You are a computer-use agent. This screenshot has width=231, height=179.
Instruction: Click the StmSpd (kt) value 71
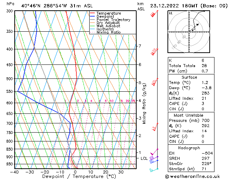point(204,169)
